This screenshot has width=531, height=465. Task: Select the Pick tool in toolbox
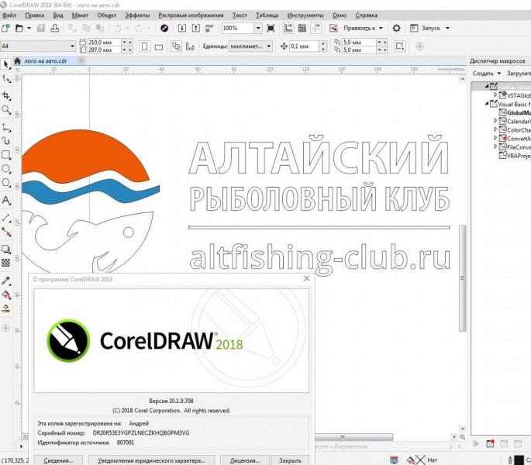[x=5, y=64]
